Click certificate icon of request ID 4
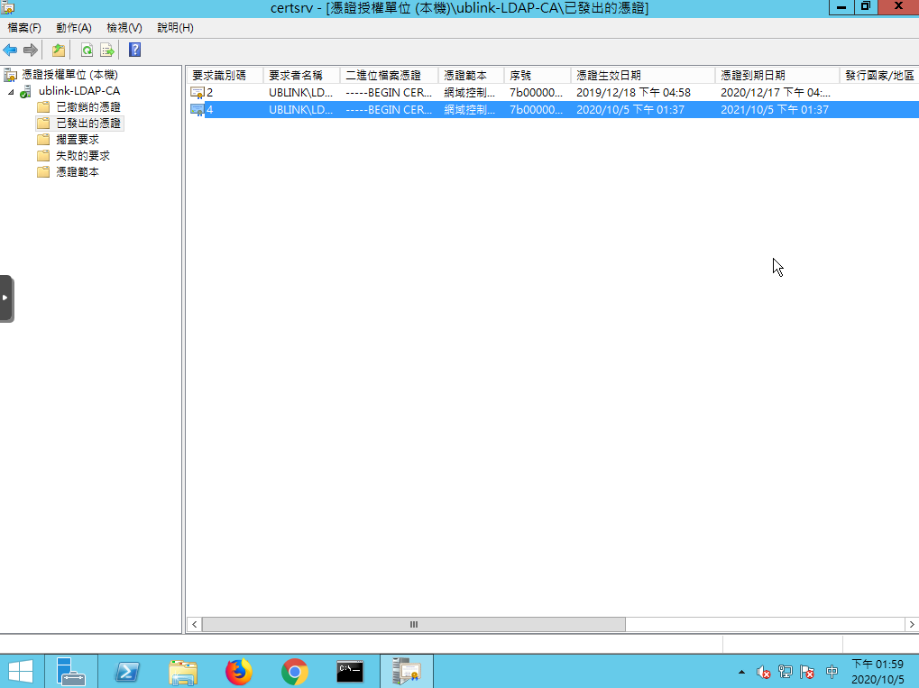 pyautogui.click(x=198, y=110)
